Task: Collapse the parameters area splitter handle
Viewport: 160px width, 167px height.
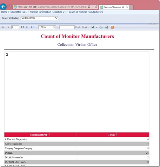Action: coord(152,24)
